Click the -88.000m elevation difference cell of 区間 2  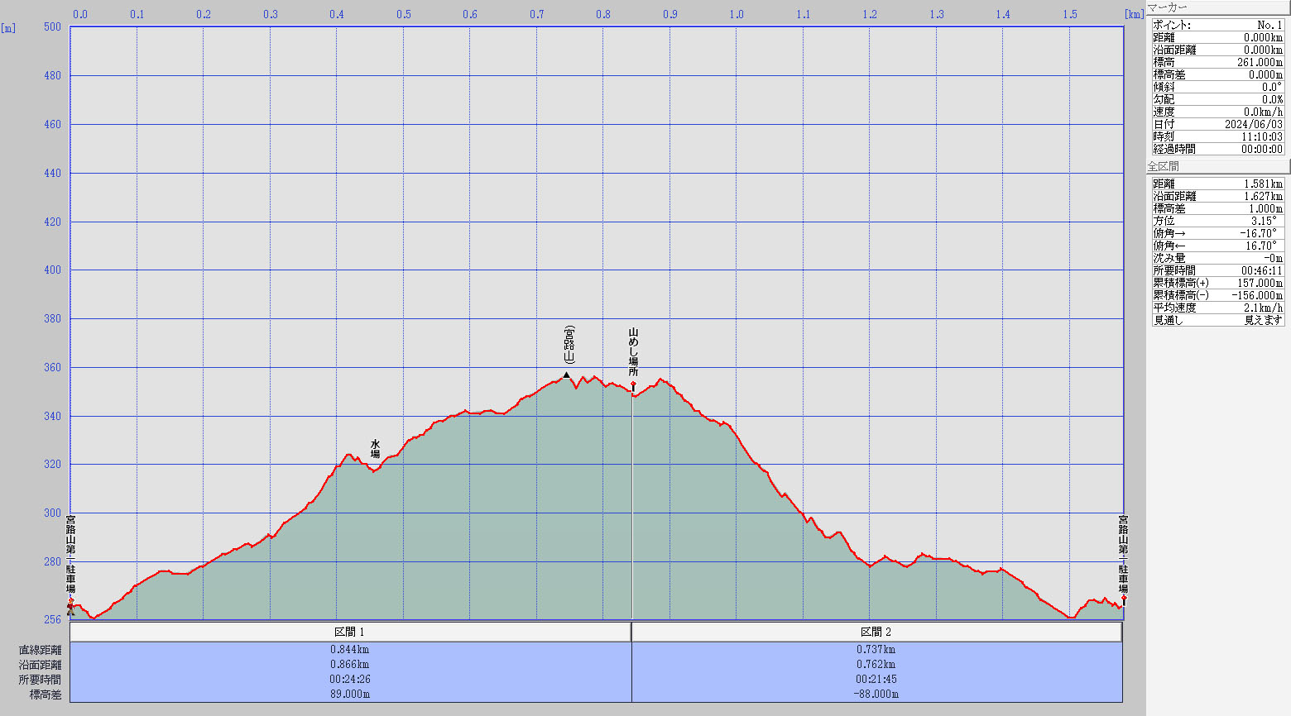(x=876, y=695)
